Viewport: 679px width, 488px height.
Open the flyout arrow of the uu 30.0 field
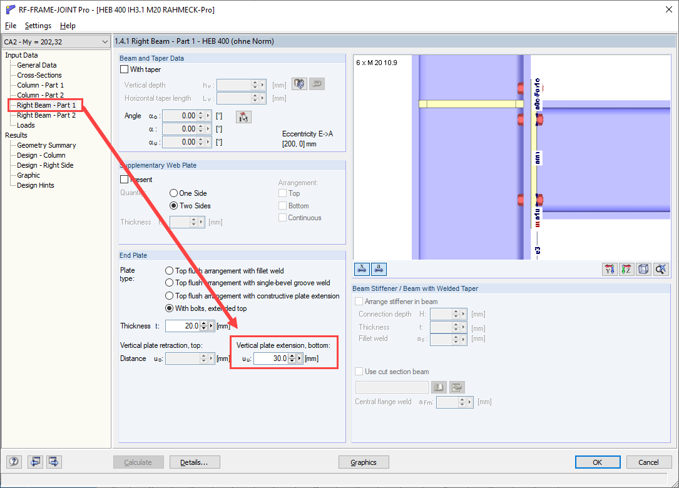[x=299, y=358]
